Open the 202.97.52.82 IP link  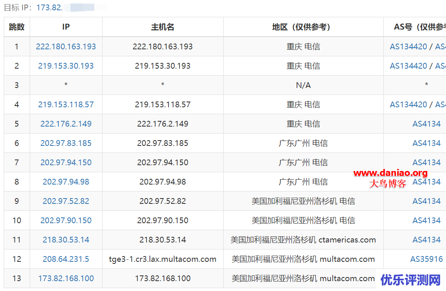65,201
